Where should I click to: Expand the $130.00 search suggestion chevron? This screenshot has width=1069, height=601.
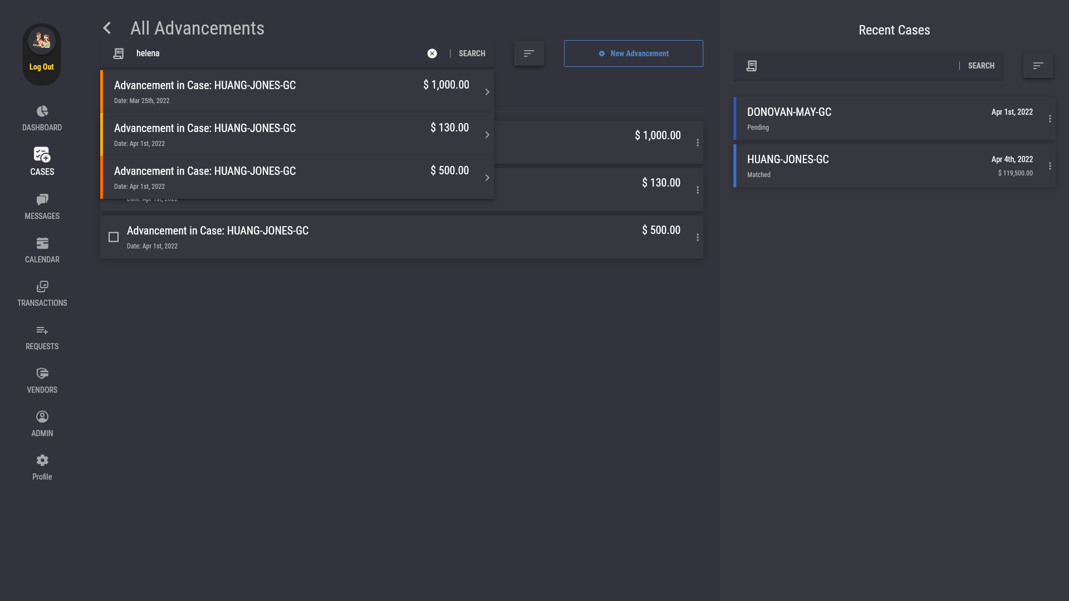[x=487, y=135]
